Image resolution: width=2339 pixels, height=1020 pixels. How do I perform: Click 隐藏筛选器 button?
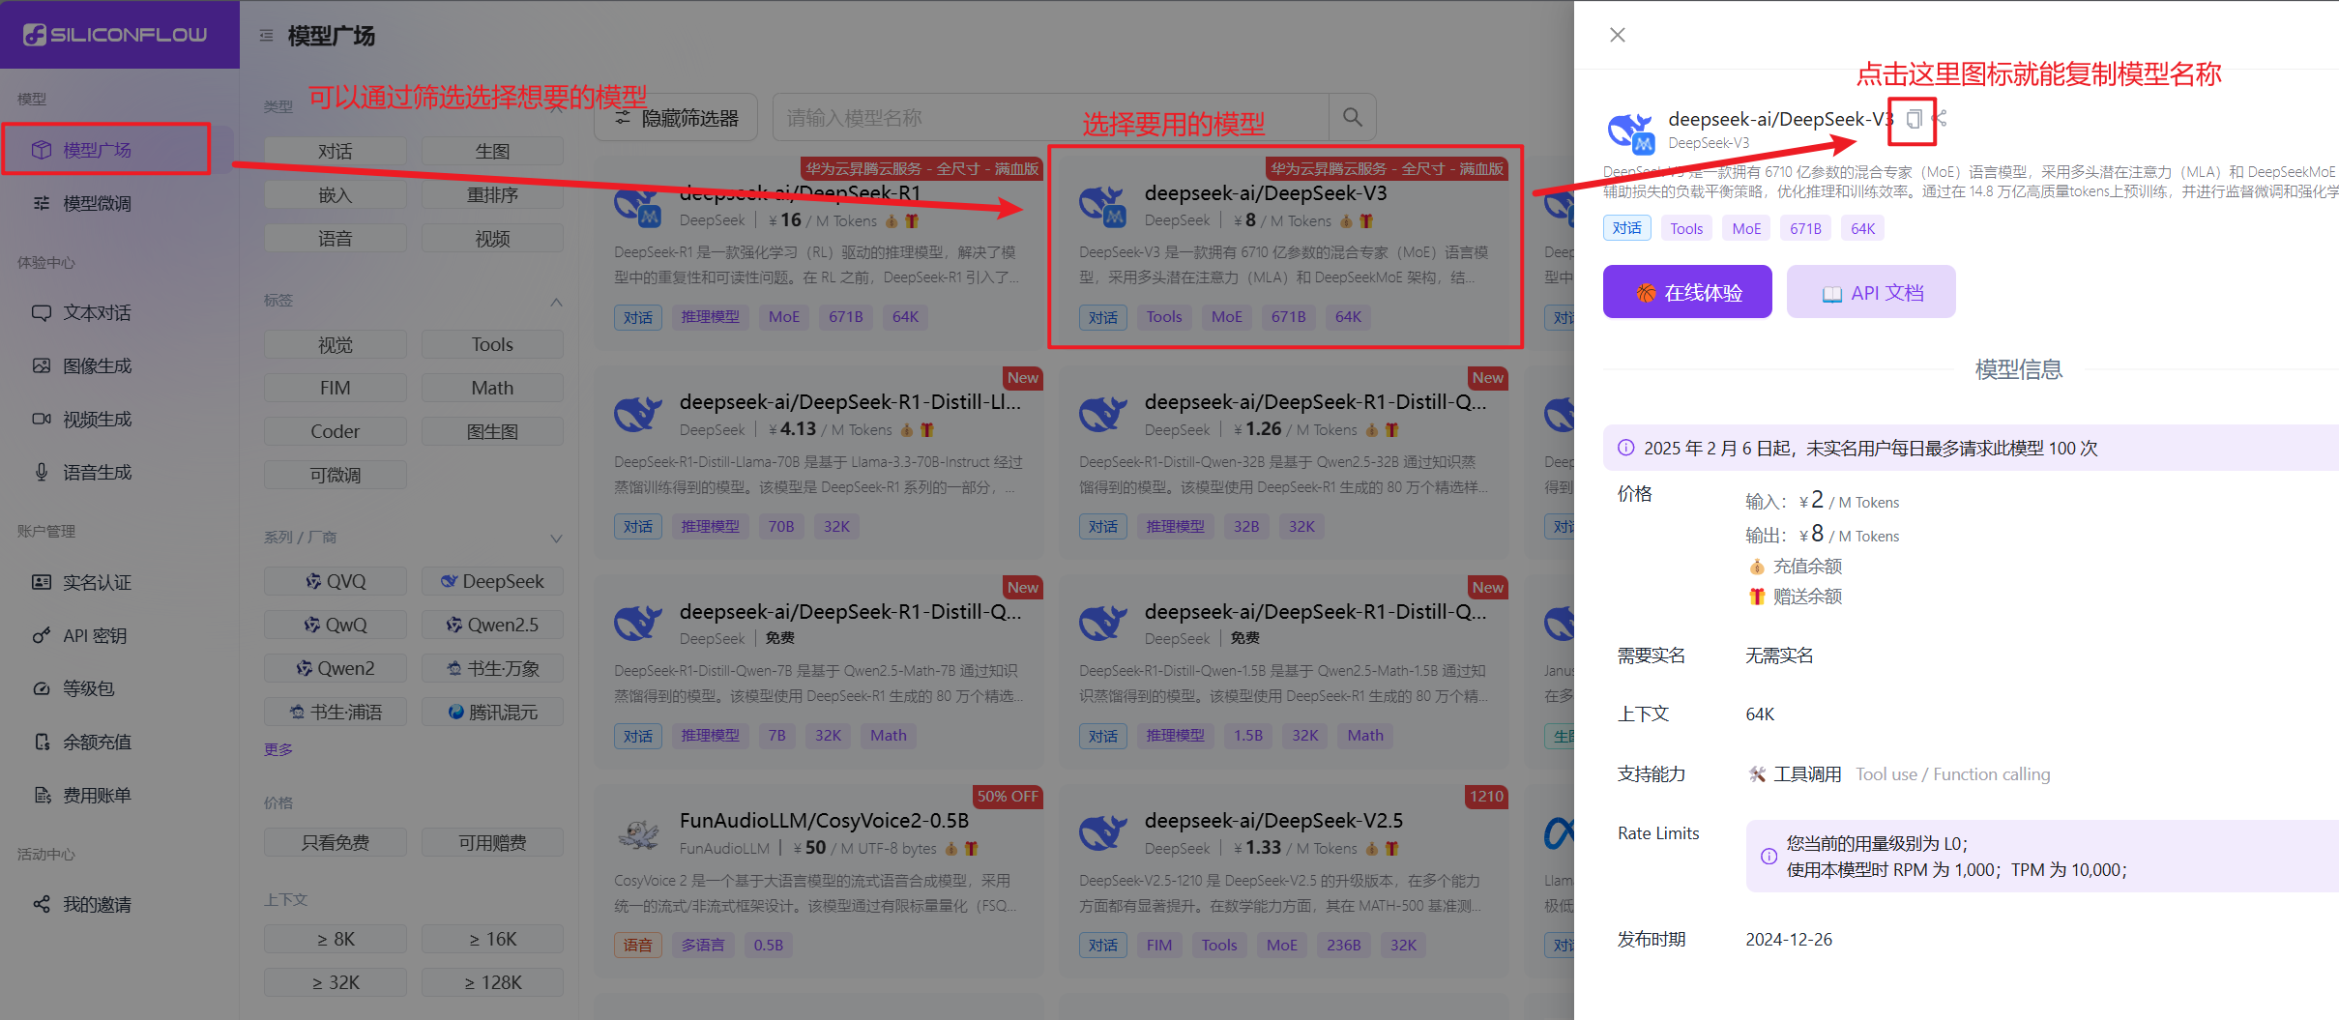[x=676, y=118]
